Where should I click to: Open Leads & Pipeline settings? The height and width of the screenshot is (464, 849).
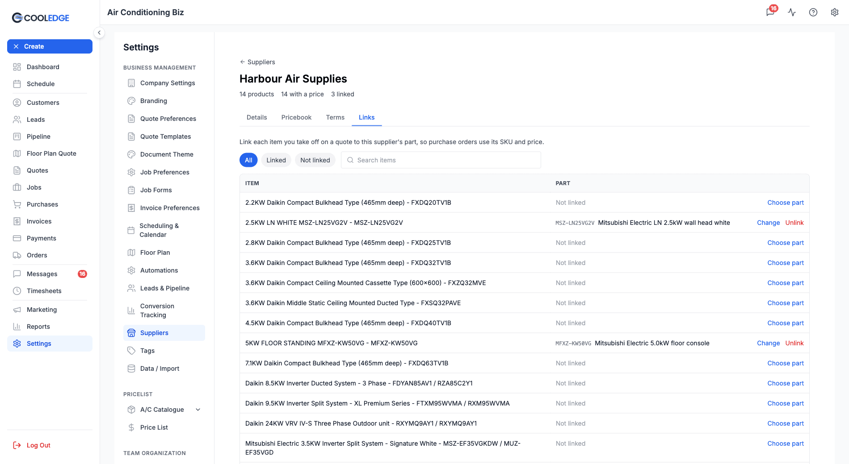click(164, 288)
